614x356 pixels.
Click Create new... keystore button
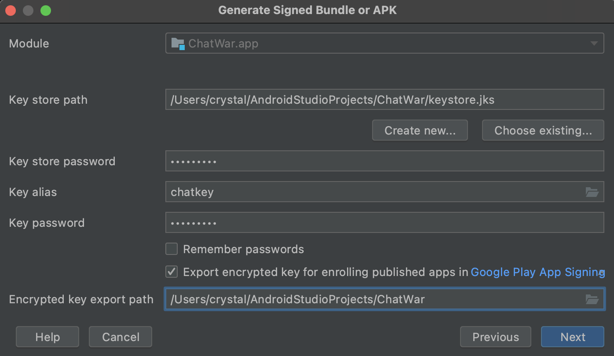(x=420, y=131)
